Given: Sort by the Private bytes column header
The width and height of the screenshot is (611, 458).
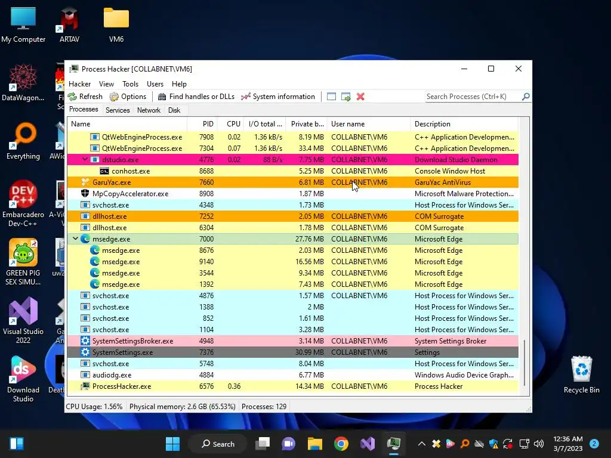Looking at the screenshot, I should point(307,124).
